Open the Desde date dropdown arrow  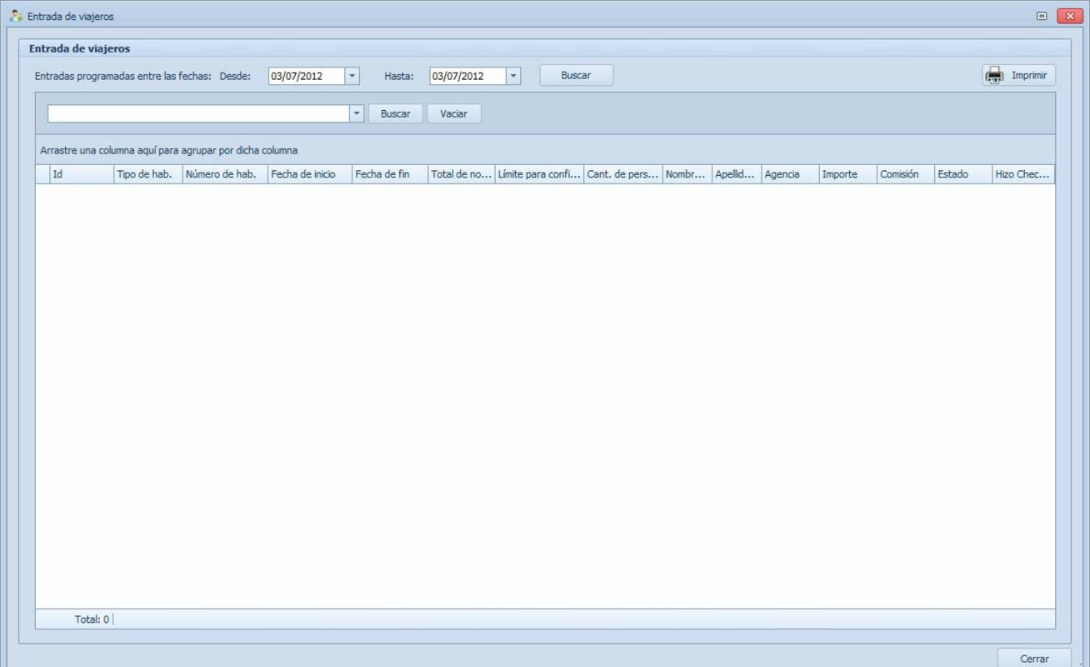pos(352,76)
